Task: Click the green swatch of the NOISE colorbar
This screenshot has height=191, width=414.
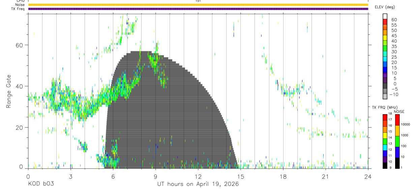Action: click(397, 141)
